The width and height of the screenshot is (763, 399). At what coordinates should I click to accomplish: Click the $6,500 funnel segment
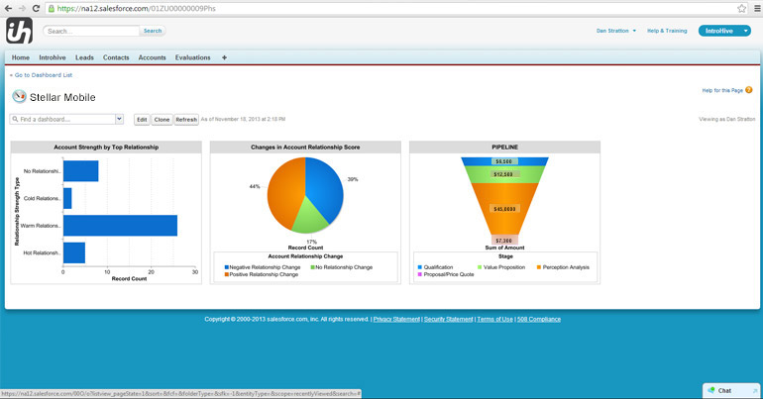[504, 161]
